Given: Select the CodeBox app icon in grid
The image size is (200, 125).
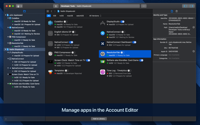Looking at the screenshot, I should tap(50, 23).
